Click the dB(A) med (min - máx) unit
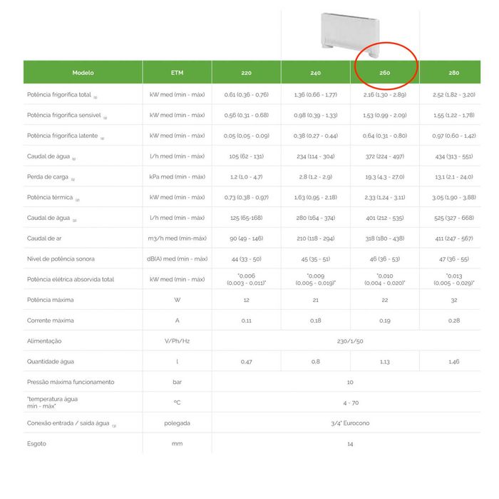499x499 pixels. 177,258
